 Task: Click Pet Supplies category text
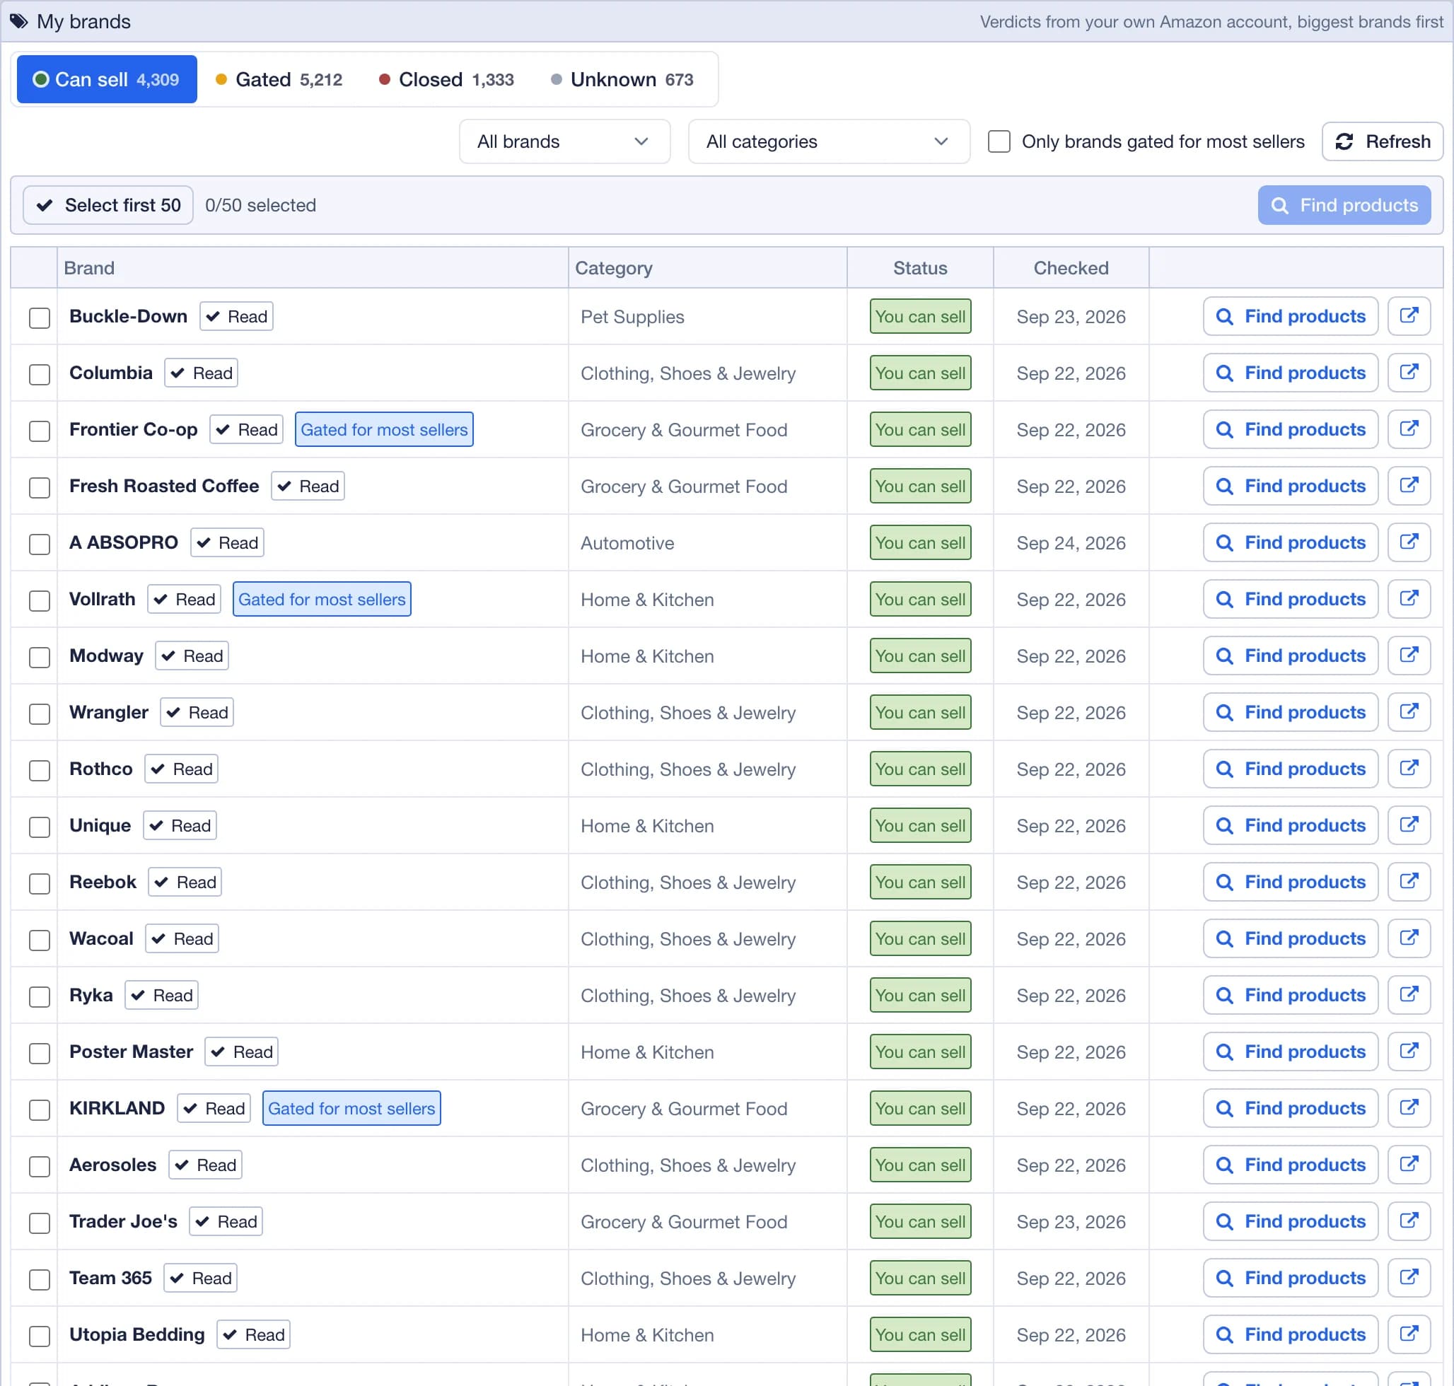632,317
